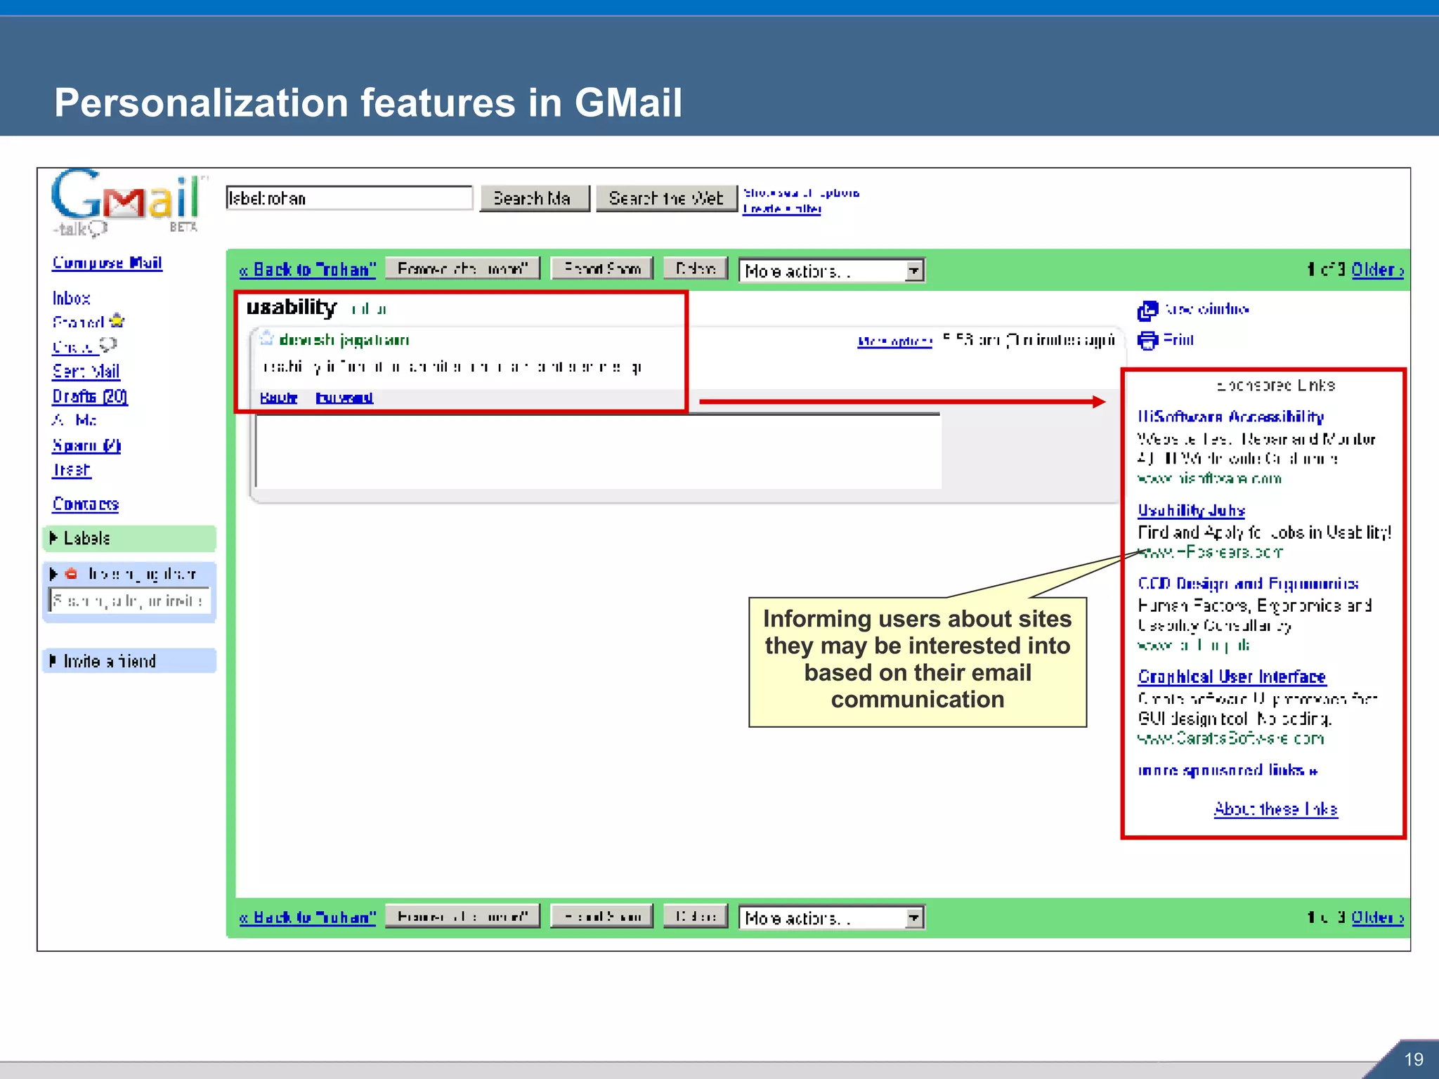Open the Trash folder
The width and height of the screenshot is (1439, 1079).
point(72,470)
